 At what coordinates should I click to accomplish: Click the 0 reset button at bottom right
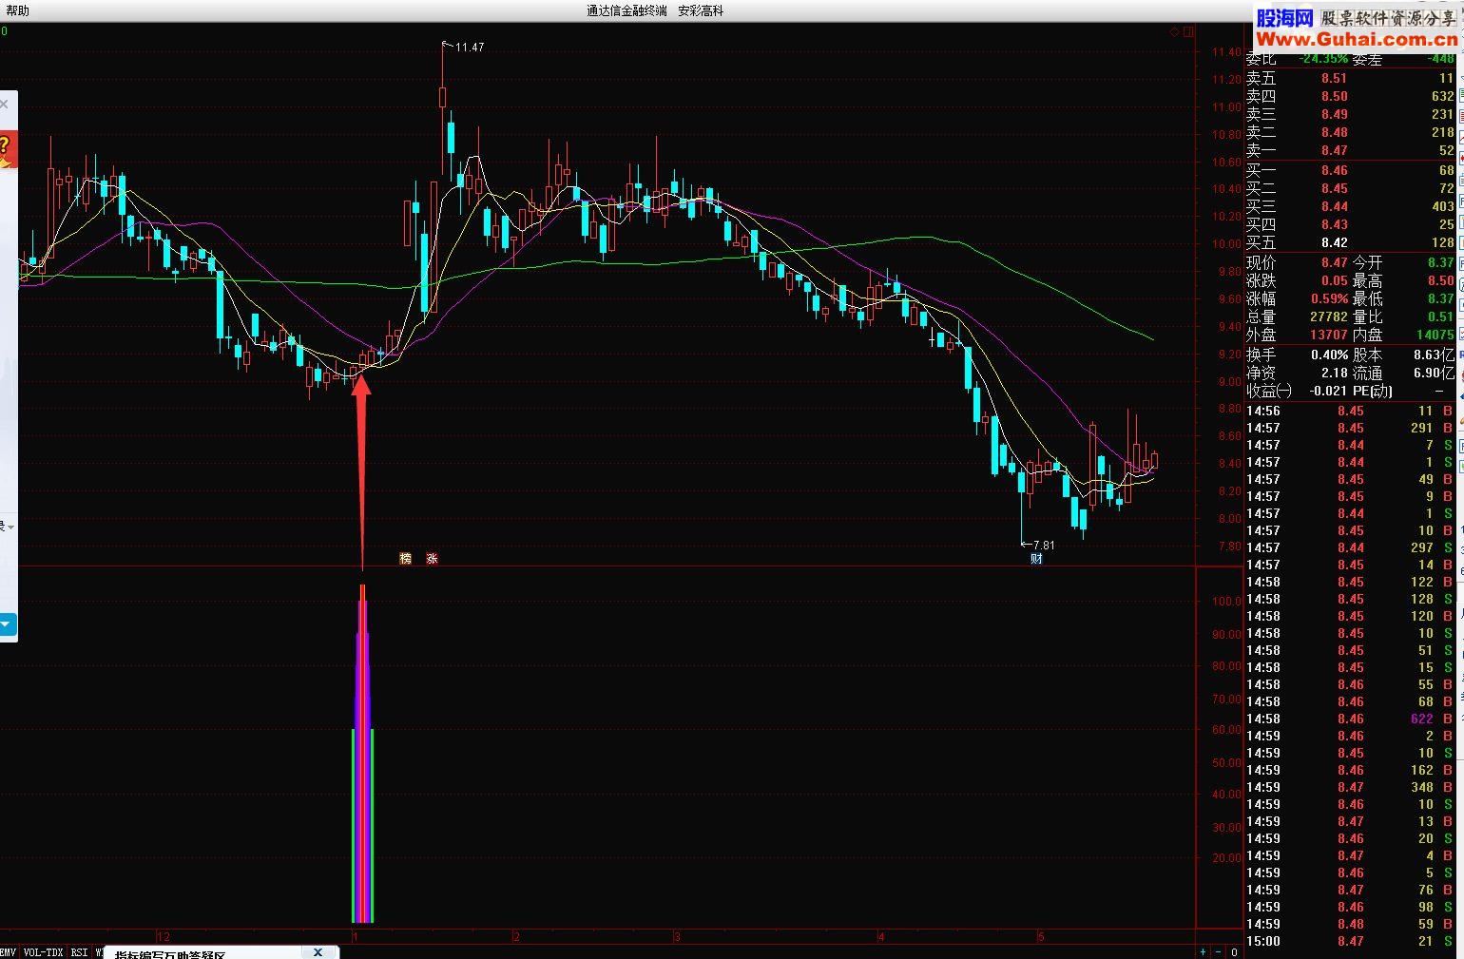point(1234,951)
